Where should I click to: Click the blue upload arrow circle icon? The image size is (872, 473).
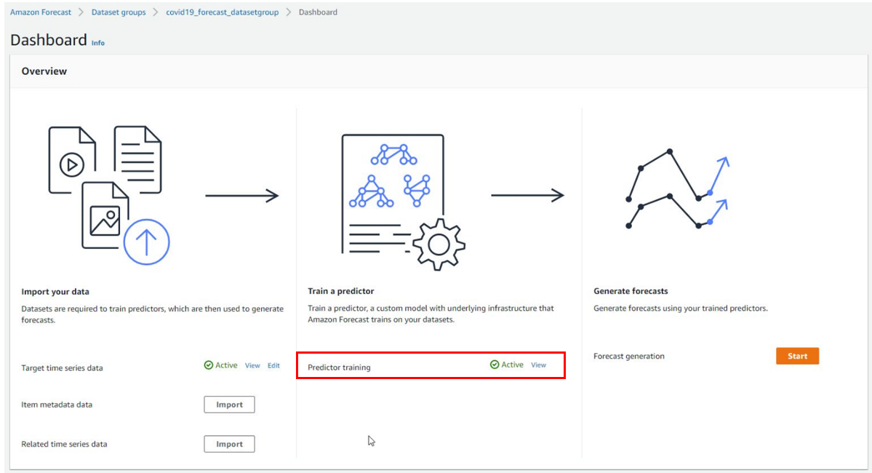point(146,242)
